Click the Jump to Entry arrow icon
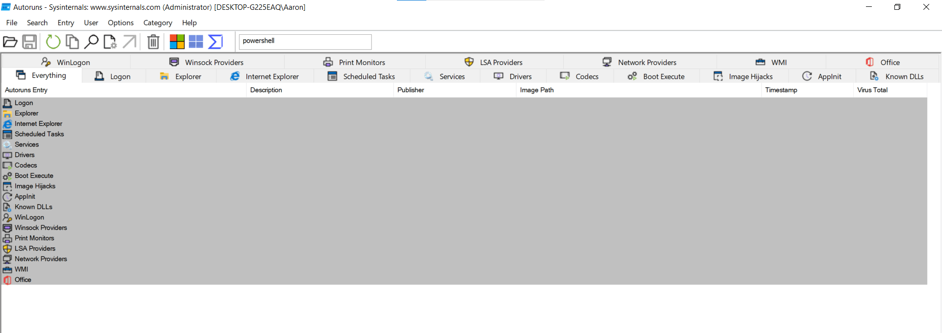This screenshot has height=333, width=942. [130, 42]
